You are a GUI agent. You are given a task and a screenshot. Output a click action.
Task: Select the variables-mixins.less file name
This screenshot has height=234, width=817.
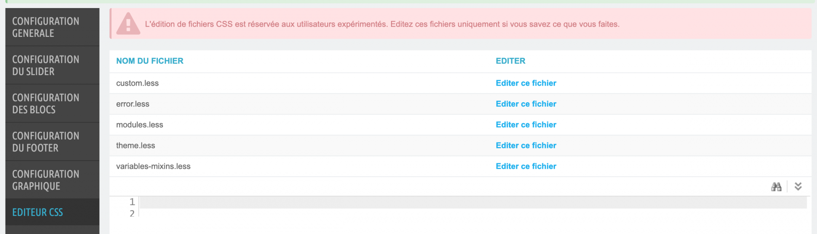pyautogui.click(x=153, y=166)
